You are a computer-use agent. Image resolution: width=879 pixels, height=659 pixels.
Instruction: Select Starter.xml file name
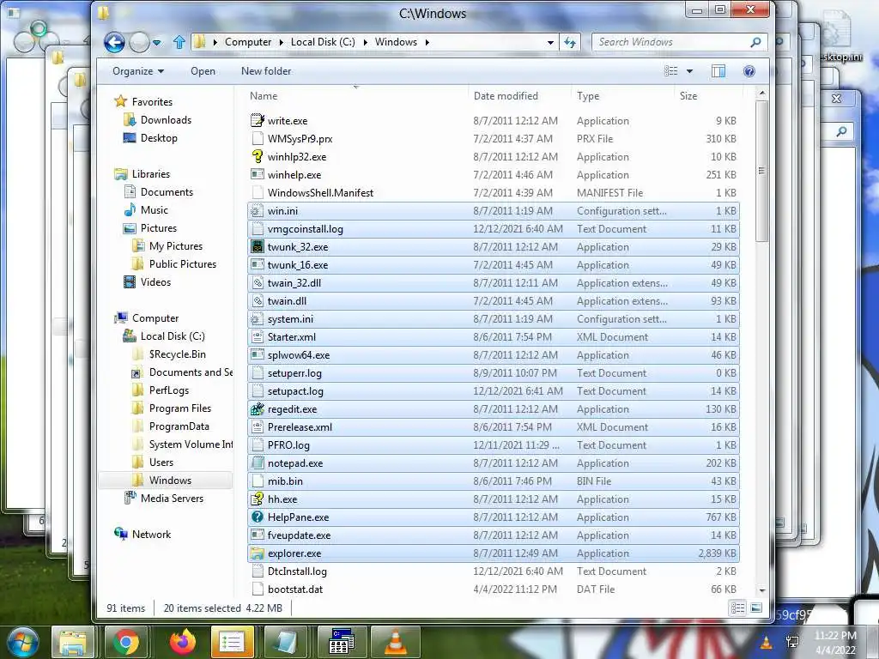[292, 336]
